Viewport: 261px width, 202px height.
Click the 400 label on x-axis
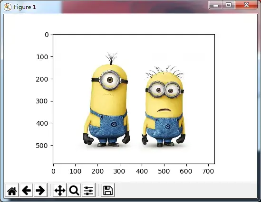pyautogui.click(x=142, y=171)
